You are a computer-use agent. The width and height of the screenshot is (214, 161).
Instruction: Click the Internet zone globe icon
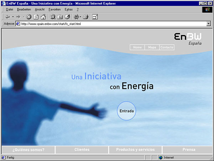coord(161,157)
